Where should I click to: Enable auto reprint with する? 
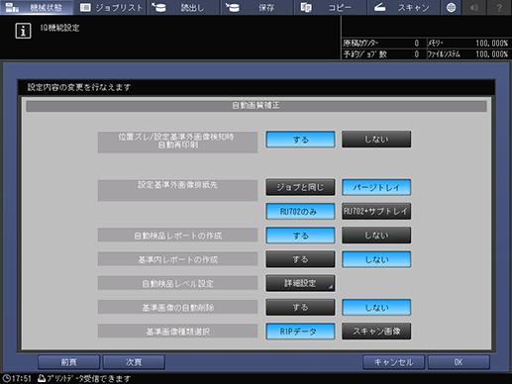pos(300,140)
